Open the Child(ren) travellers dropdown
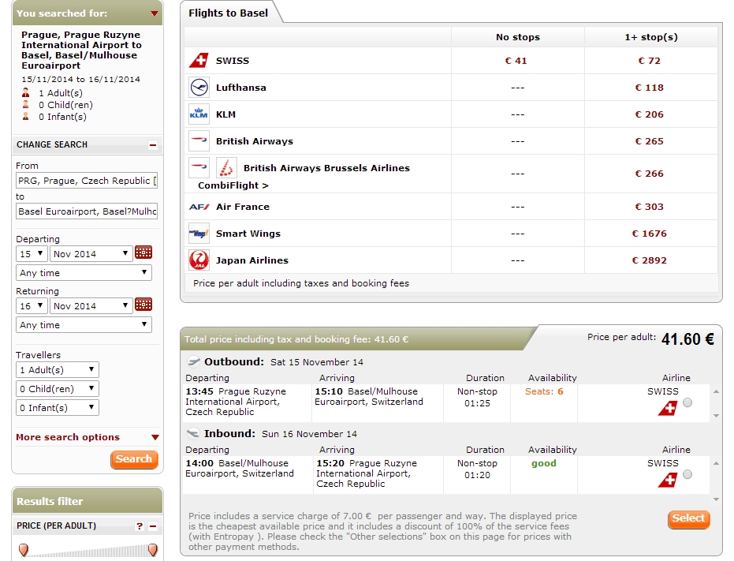This screenshot has height=561, width=734. click(x=57, y=388)
